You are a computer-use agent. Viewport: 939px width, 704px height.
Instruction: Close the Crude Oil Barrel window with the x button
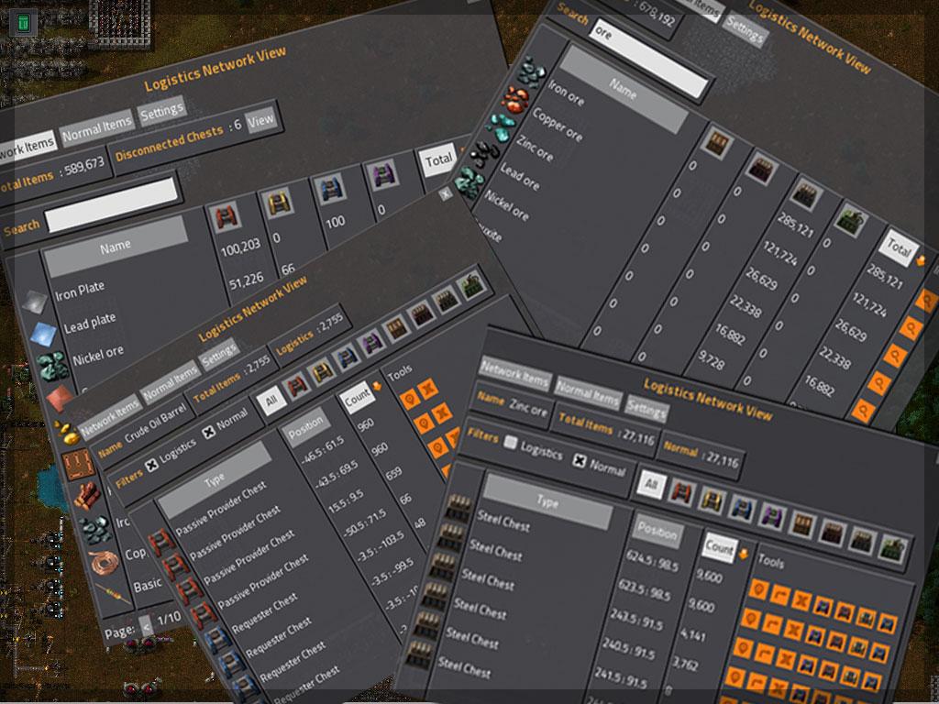pos(445,193)
